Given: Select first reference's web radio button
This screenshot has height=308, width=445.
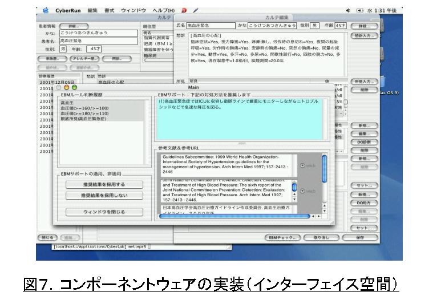Looking at the screenshot, I should 302,165.
